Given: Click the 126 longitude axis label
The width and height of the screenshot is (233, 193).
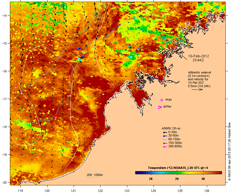Looking at the screenshot, I should pos(207,191).
